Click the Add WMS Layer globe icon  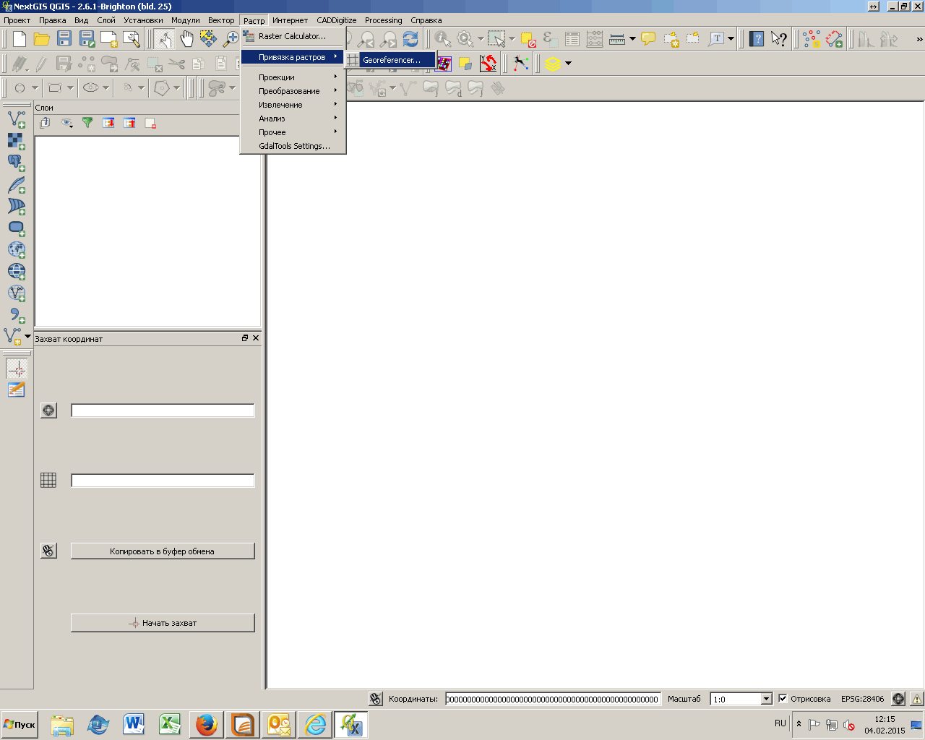point(16,249)
